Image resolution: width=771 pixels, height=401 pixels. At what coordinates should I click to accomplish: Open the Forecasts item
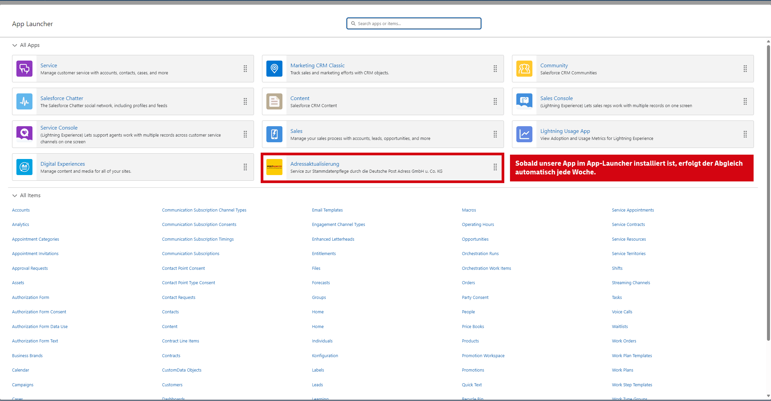point(321,283)
